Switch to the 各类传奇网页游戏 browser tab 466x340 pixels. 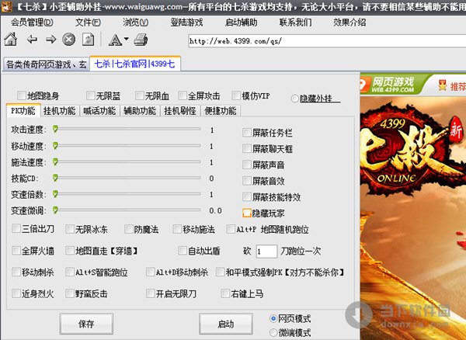tap(46, 64)
